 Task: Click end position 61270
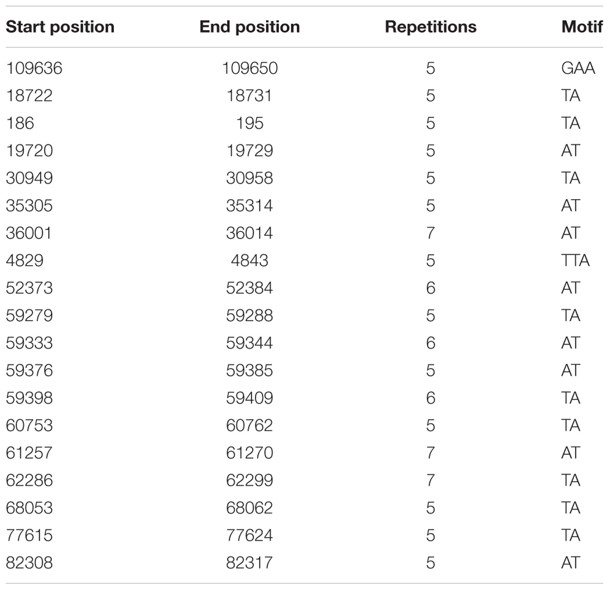pos(250,452)
